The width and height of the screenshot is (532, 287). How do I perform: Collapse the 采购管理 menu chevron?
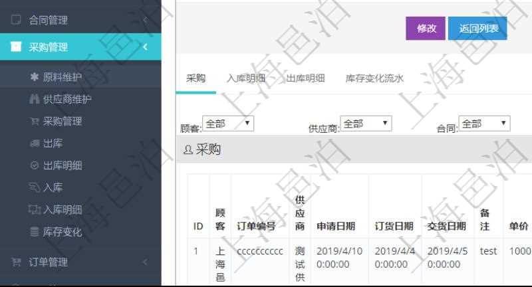[146, 47]
